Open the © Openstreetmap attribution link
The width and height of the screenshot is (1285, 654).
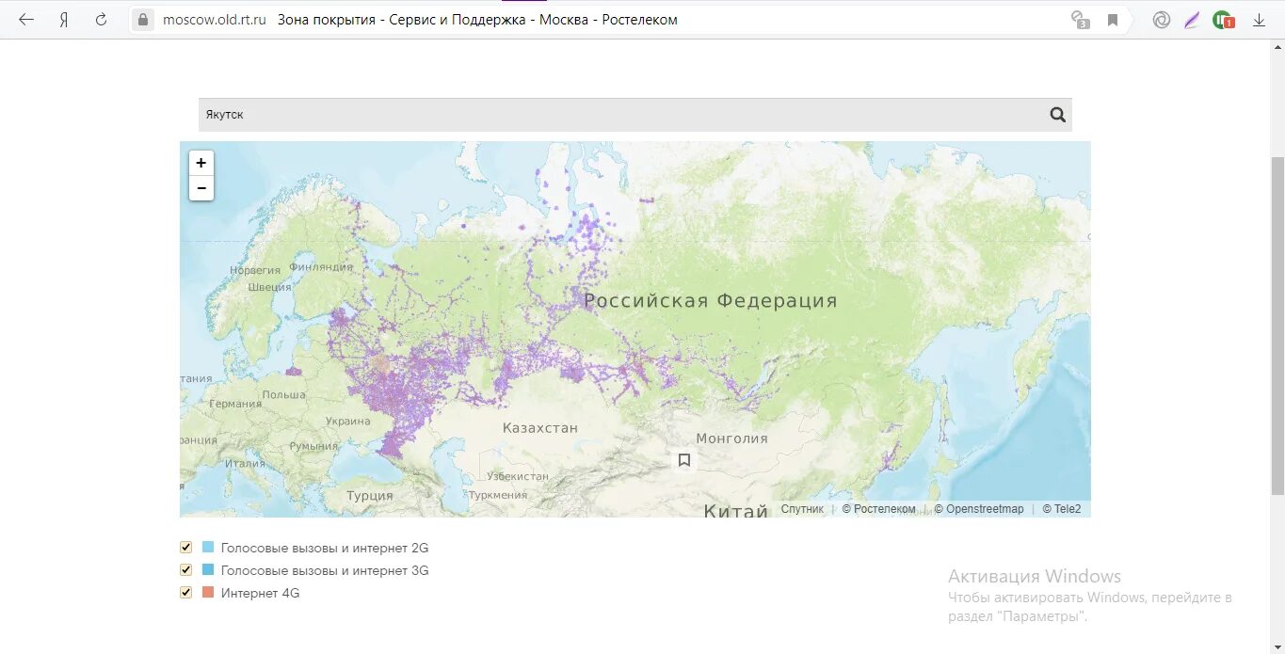pyautogui.click(x=979, y=508)
